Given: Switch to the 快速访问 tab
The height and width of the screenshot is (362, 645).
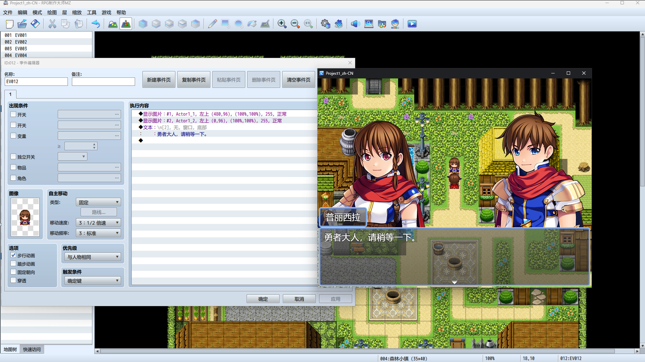Looking at the screenshot, I should click(32, 349).
